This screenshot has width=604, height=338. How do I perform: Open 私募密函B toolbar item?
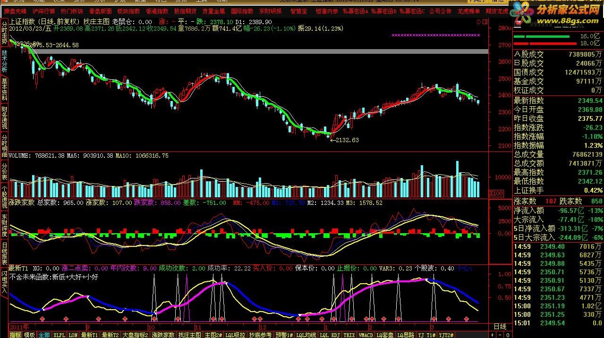(383, 11)
